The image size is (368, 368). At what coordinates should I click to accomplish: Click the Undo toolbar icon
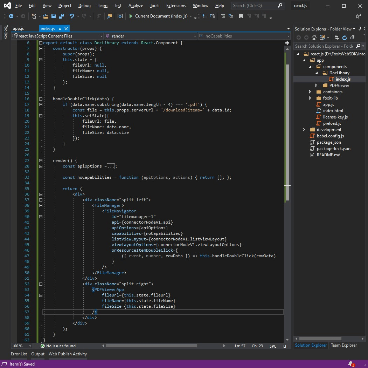click(x=71, y=16)
